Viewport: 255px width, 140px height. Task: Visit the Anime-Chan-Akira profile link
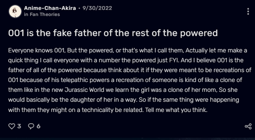(x=50, y=8)
